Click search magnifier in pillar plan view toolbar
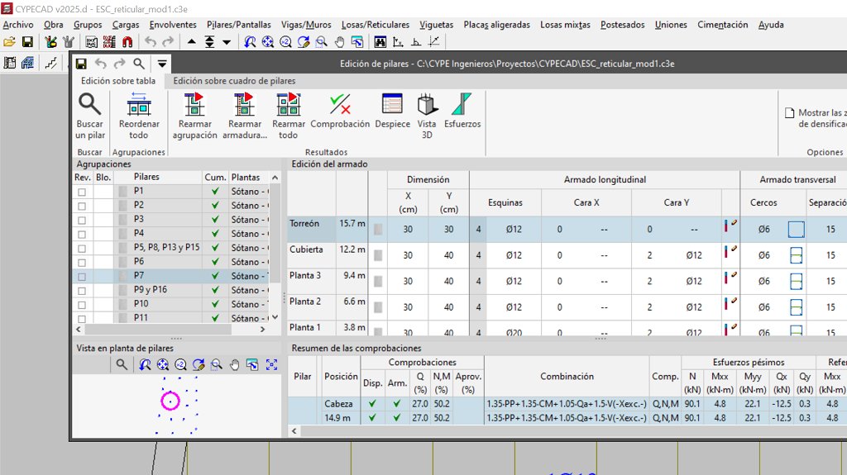This screenshot has height=475, width=847. (122, 365)
